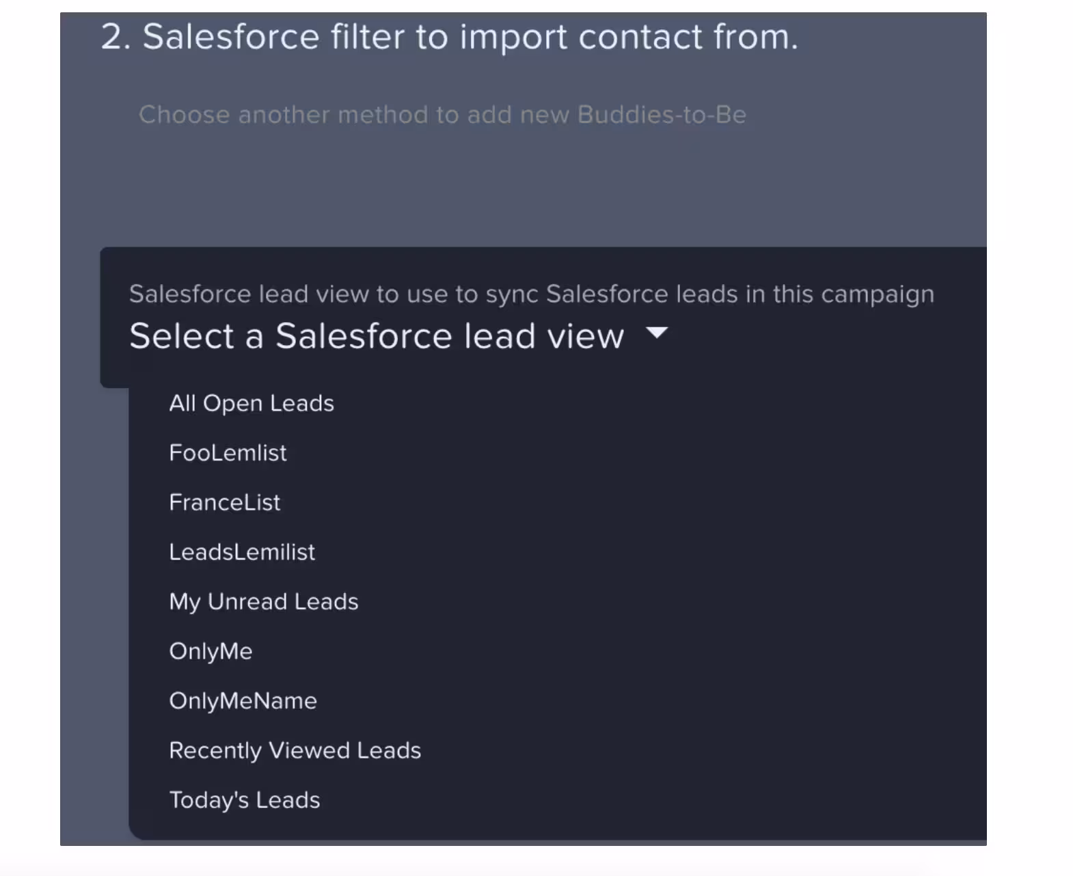Screen dimensions: 1073x876
Task: Click the step number 2 in the heading
Action: tap(113, 37)
